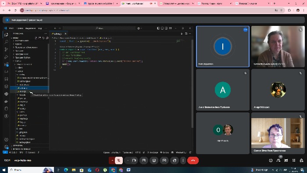Open Windows Start menu
This screenshot has height=173, width=307.
click(4, 170)
